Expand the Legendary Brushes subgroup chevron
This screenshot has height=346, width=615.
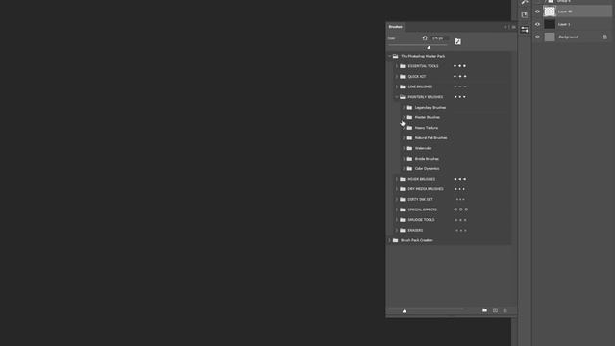point(404,107)
